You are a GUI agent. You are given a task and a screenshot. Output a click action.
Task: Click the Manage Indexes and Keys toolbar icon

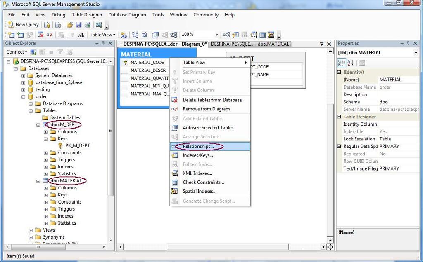tap(235, 35)
